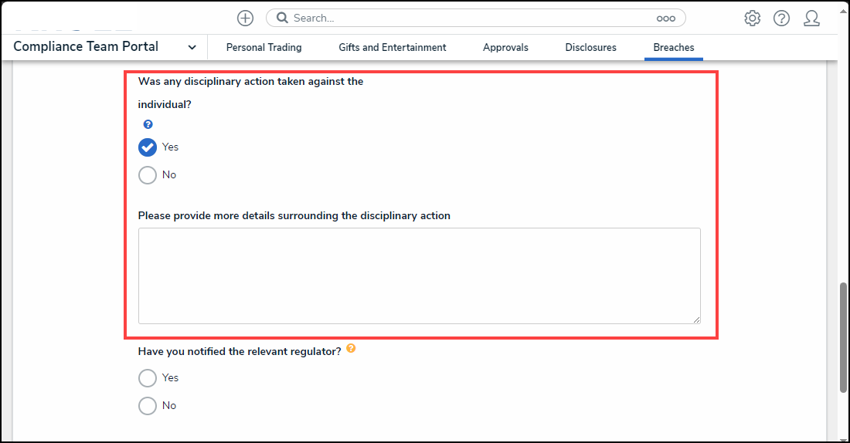Switch to Gifts and Entertainment tab
Image resolution: width=850 pixels, height=443 pixels.
tap(392, 47)
